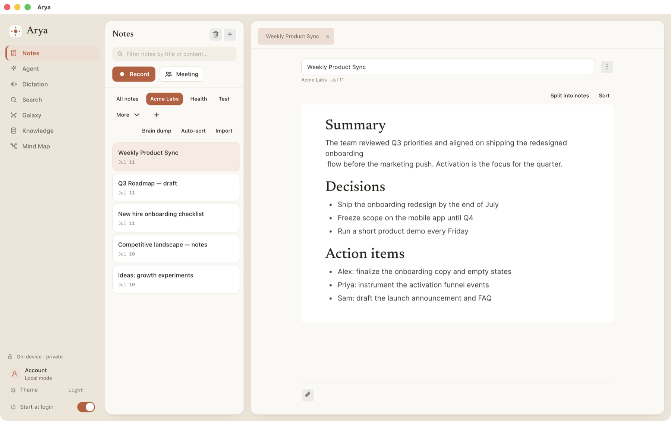Select the All notes filter tab
This screenshot has height=421, width=671.
[127, 99]
